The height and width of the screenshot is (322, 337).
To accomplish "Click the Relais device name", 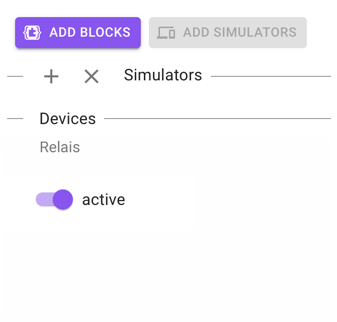I will coord(60,147).
